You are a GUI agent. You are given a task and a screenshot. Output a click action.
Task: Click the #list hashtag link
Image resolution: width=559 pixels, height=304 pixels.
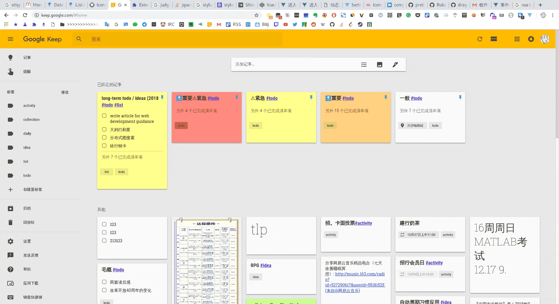[x=118, y=105]
